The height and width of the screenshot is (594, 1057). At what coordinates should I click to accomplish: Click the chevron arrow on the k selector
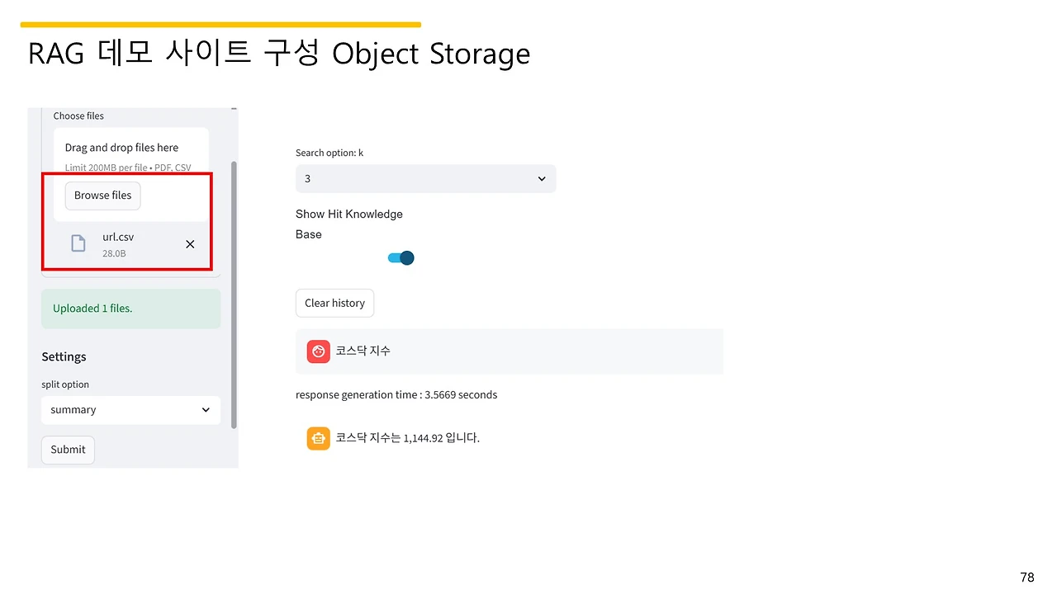[x=542, y=179]
